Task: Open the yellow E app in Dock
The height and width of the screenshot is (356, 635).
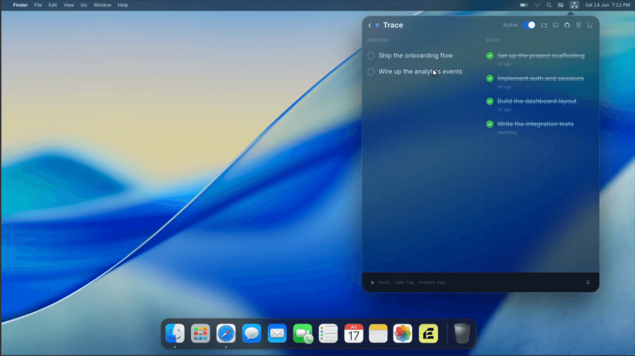Action: 429,334
